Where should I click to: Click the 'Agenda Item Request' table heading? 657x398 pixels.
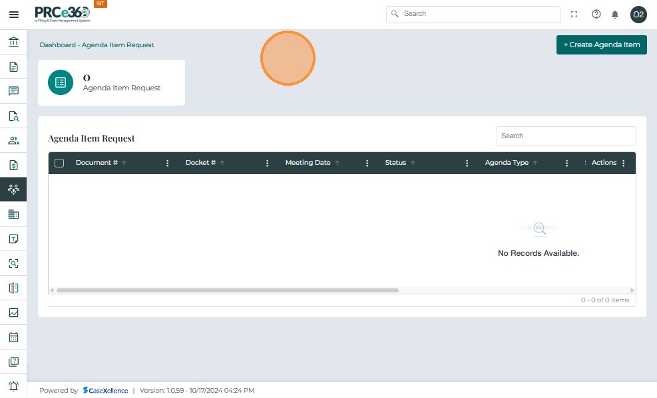coord(91,138)
